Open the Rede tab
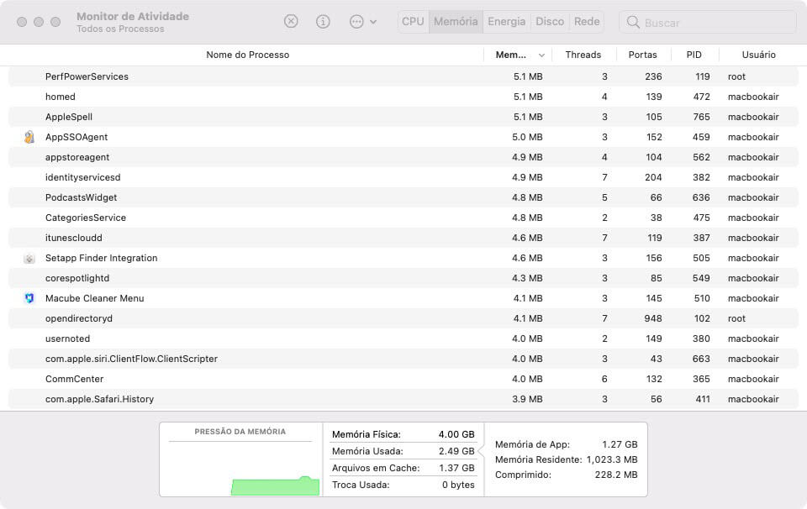This screenshot has height=509, width=807. [587, 22]
